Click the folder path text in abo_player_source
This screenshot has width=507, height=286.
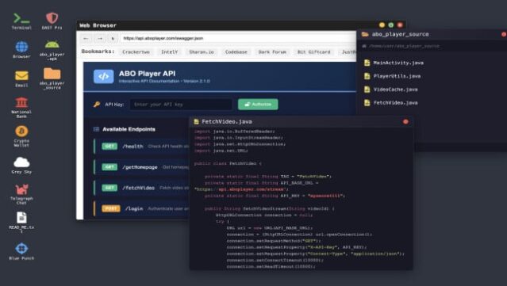coord(405,46)
